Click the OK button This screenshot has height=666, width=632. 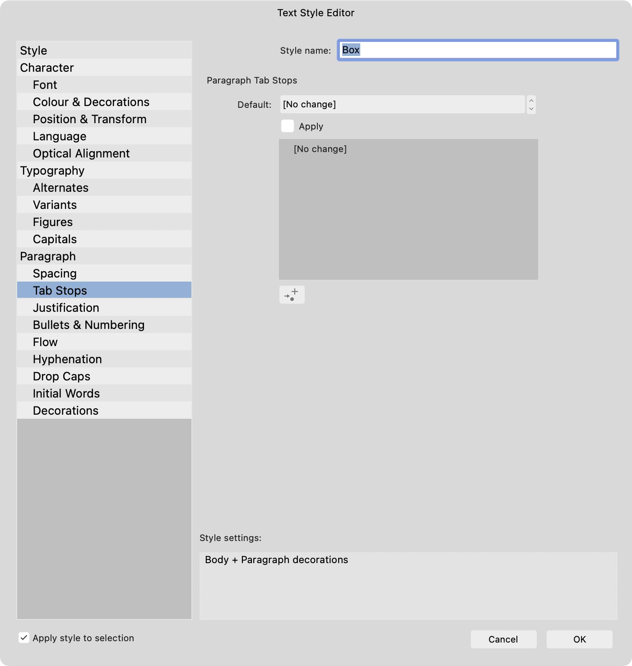(x=579, y=639)
